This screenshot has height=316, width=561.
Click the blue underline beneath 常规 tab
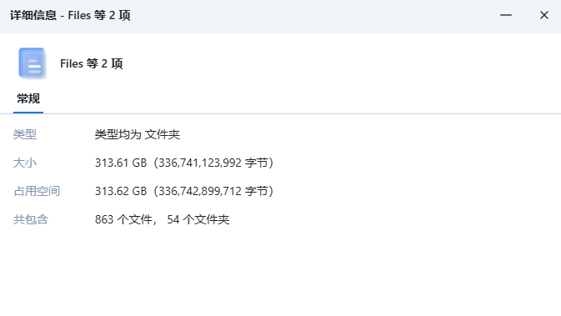[x=28, y=113]
